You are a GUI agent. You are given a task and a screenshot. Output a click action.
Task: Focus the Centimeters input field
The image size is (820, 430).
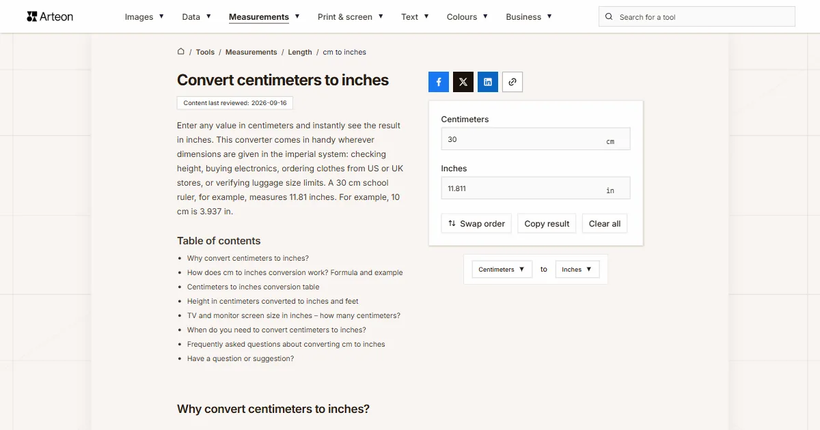click(536, 139)
